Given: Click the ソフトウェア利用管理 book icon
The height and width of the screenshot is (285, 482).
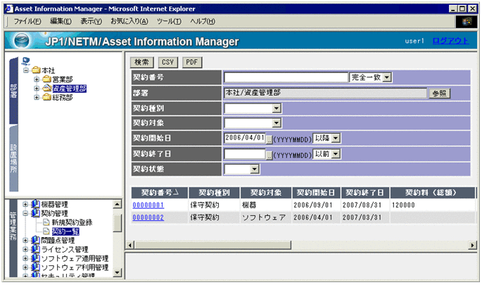Looking at the screenshot, I should coord(36,267).
